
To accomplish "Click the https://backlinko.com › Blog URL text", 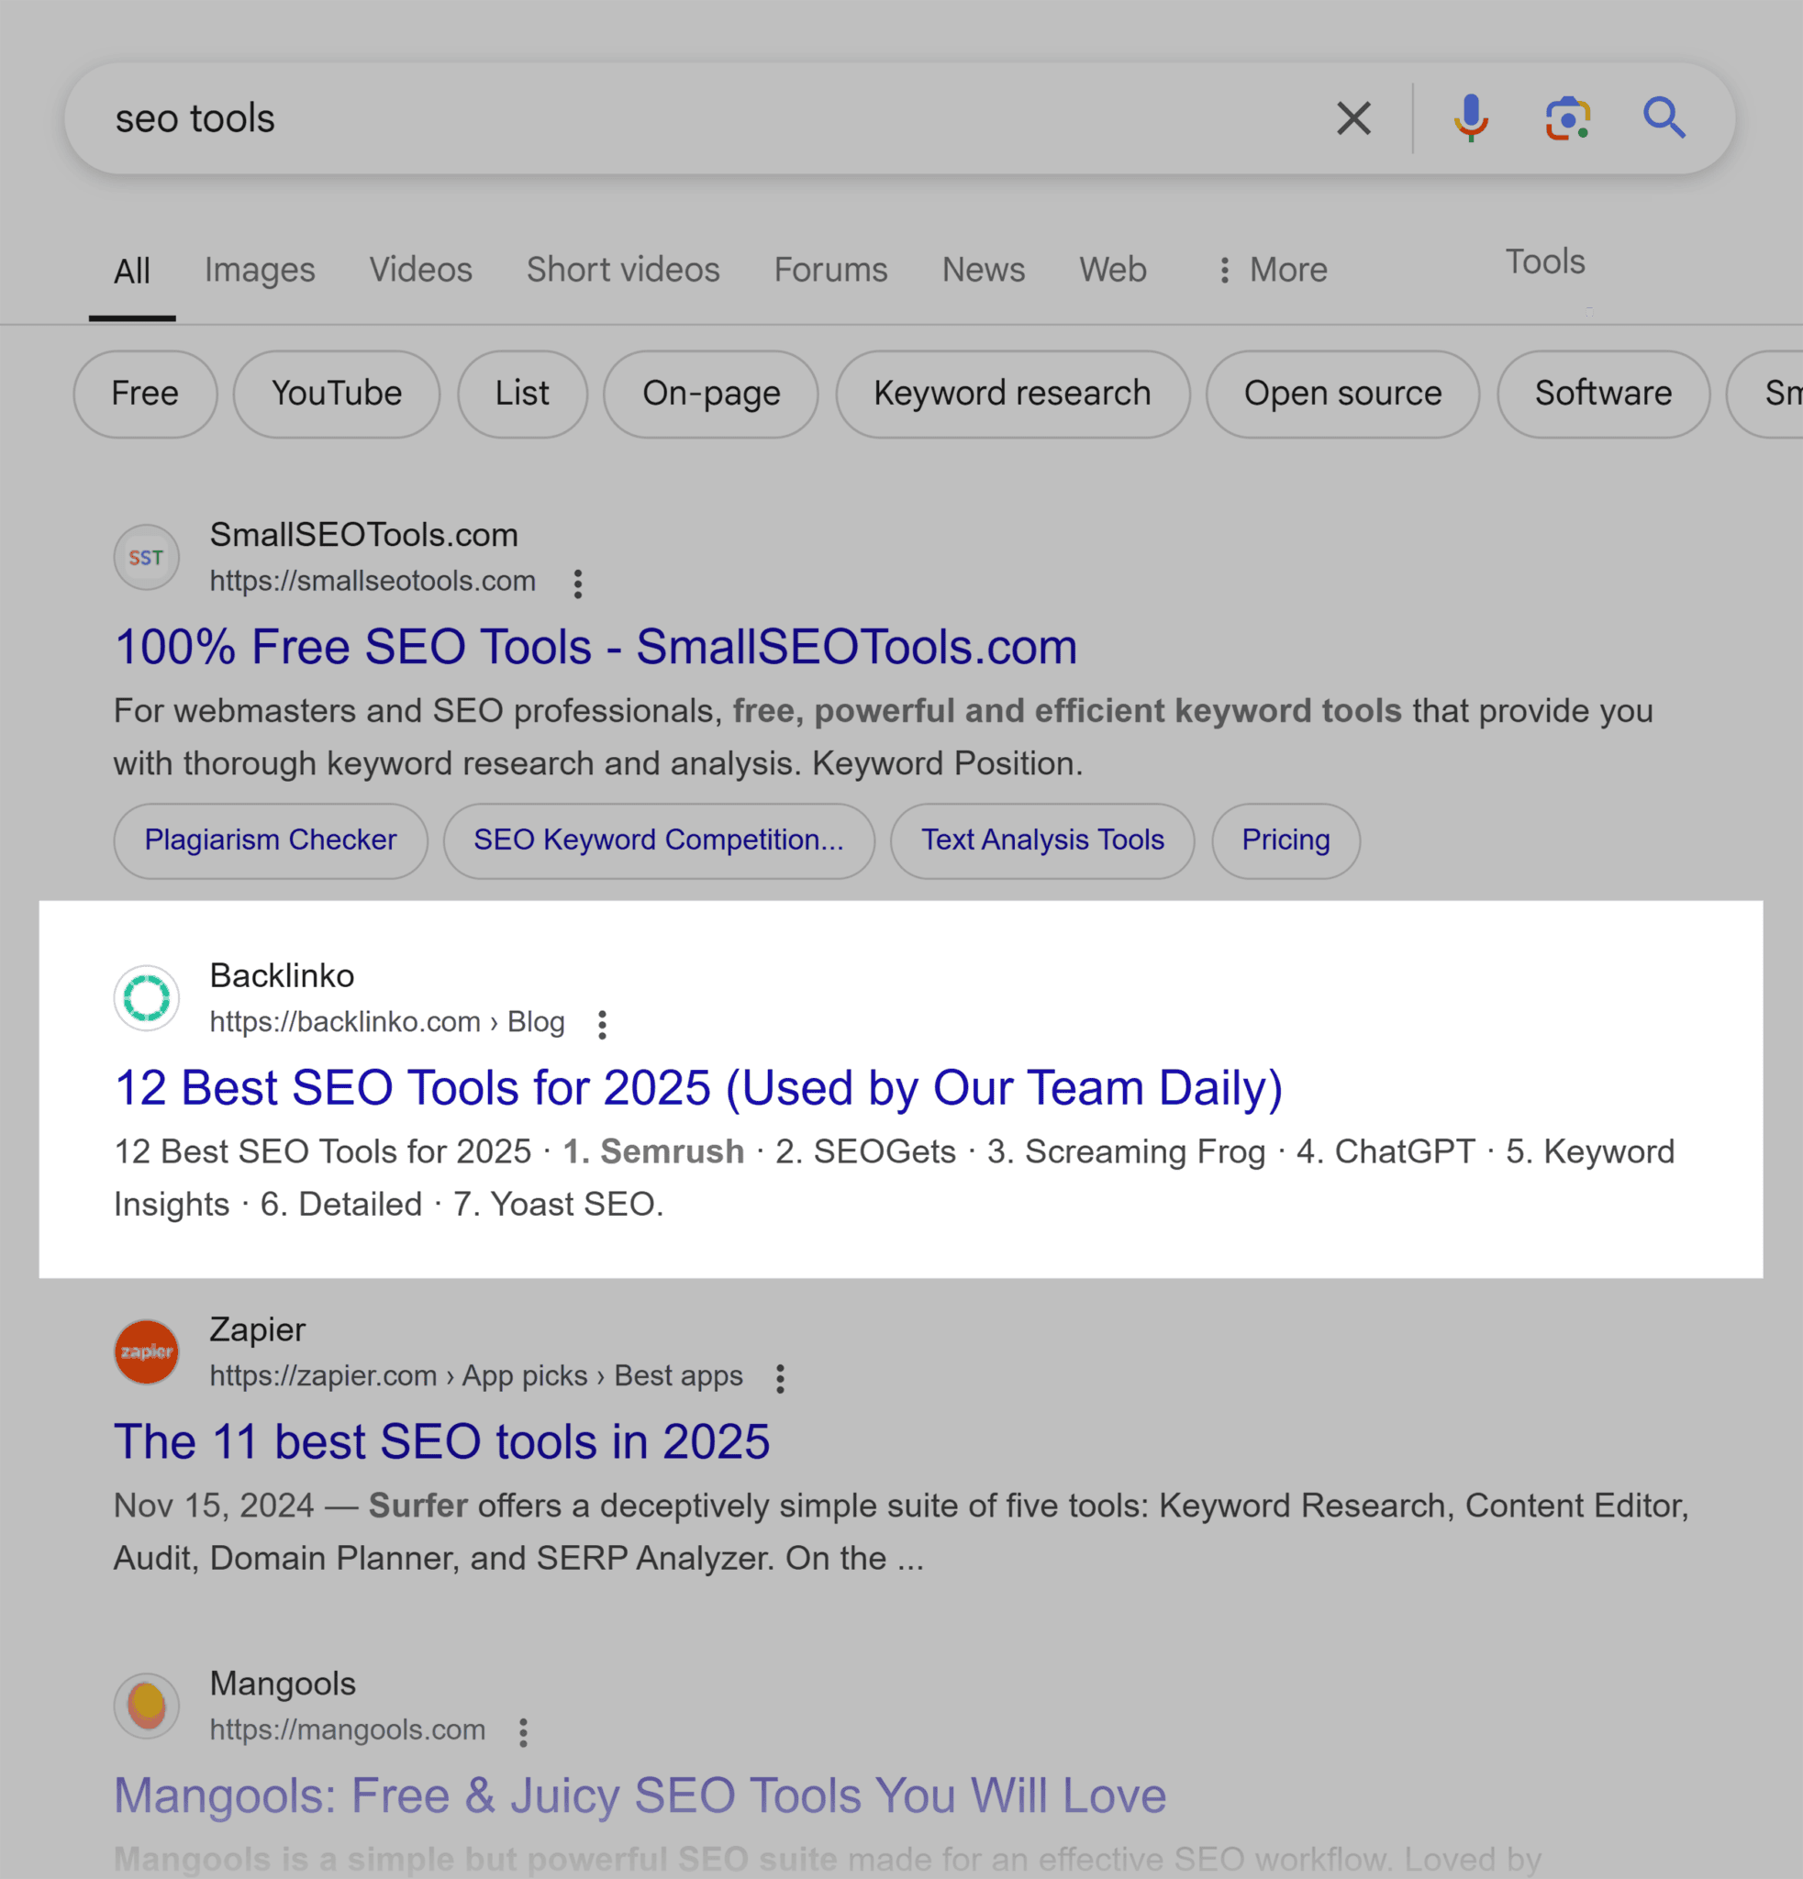I will point(387,1022).
